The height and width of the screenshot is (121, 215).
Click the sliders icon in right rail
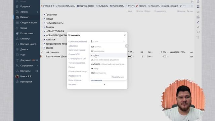(198, 12)
